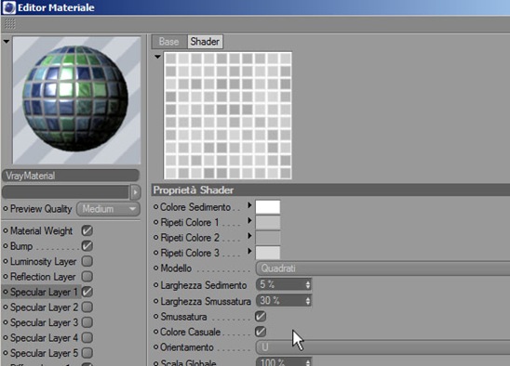
Task: Disable the Bump checkbox
Action: coord(87,246)
